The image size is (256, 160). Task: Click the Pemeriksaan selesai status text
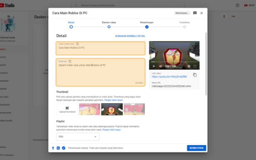pyautogui.click(x=96, y=148)
